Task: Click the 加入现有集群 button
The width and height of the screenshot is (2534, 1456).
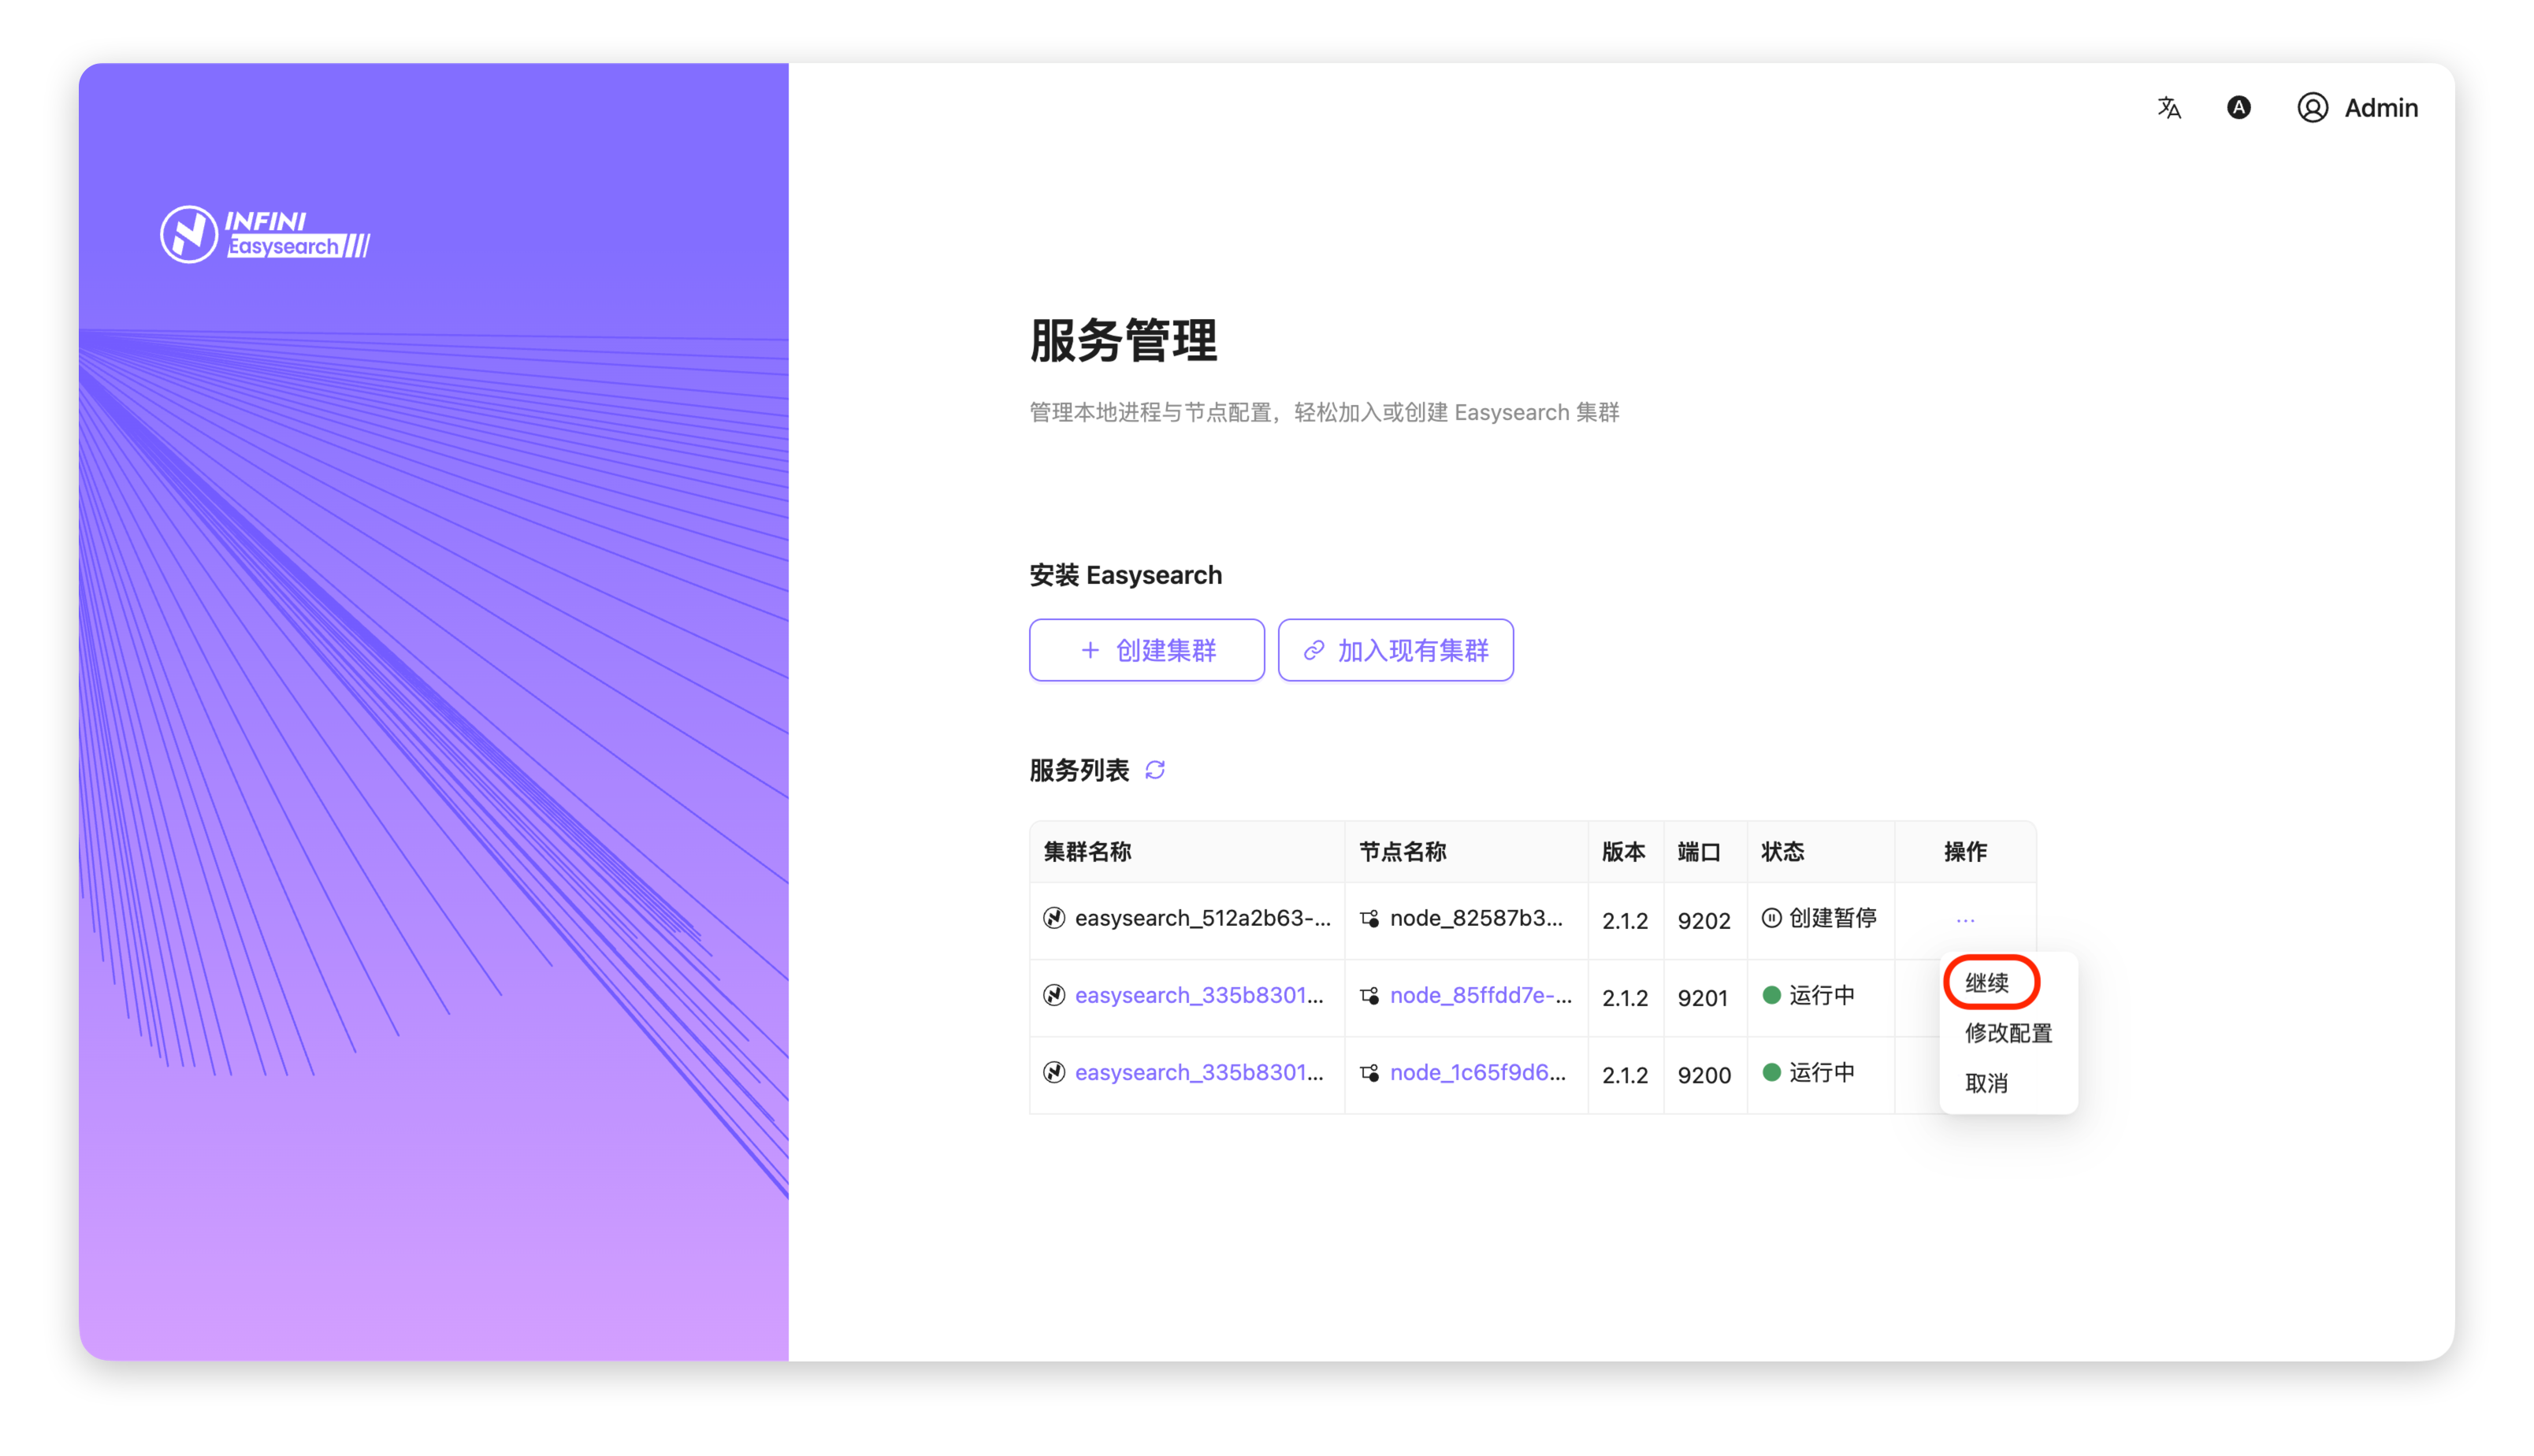Action: 1395,650
